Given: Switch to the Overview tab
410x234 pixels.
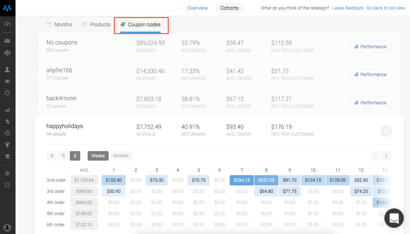Looking at the screenshot, I should point(198,8).
